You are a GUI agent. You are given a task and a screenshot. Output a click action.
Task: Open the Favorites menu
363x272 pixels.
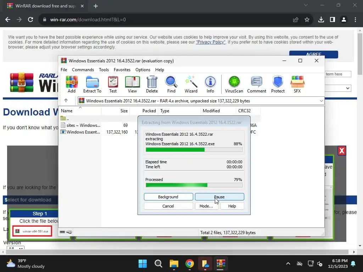click(x=122, y=70)
